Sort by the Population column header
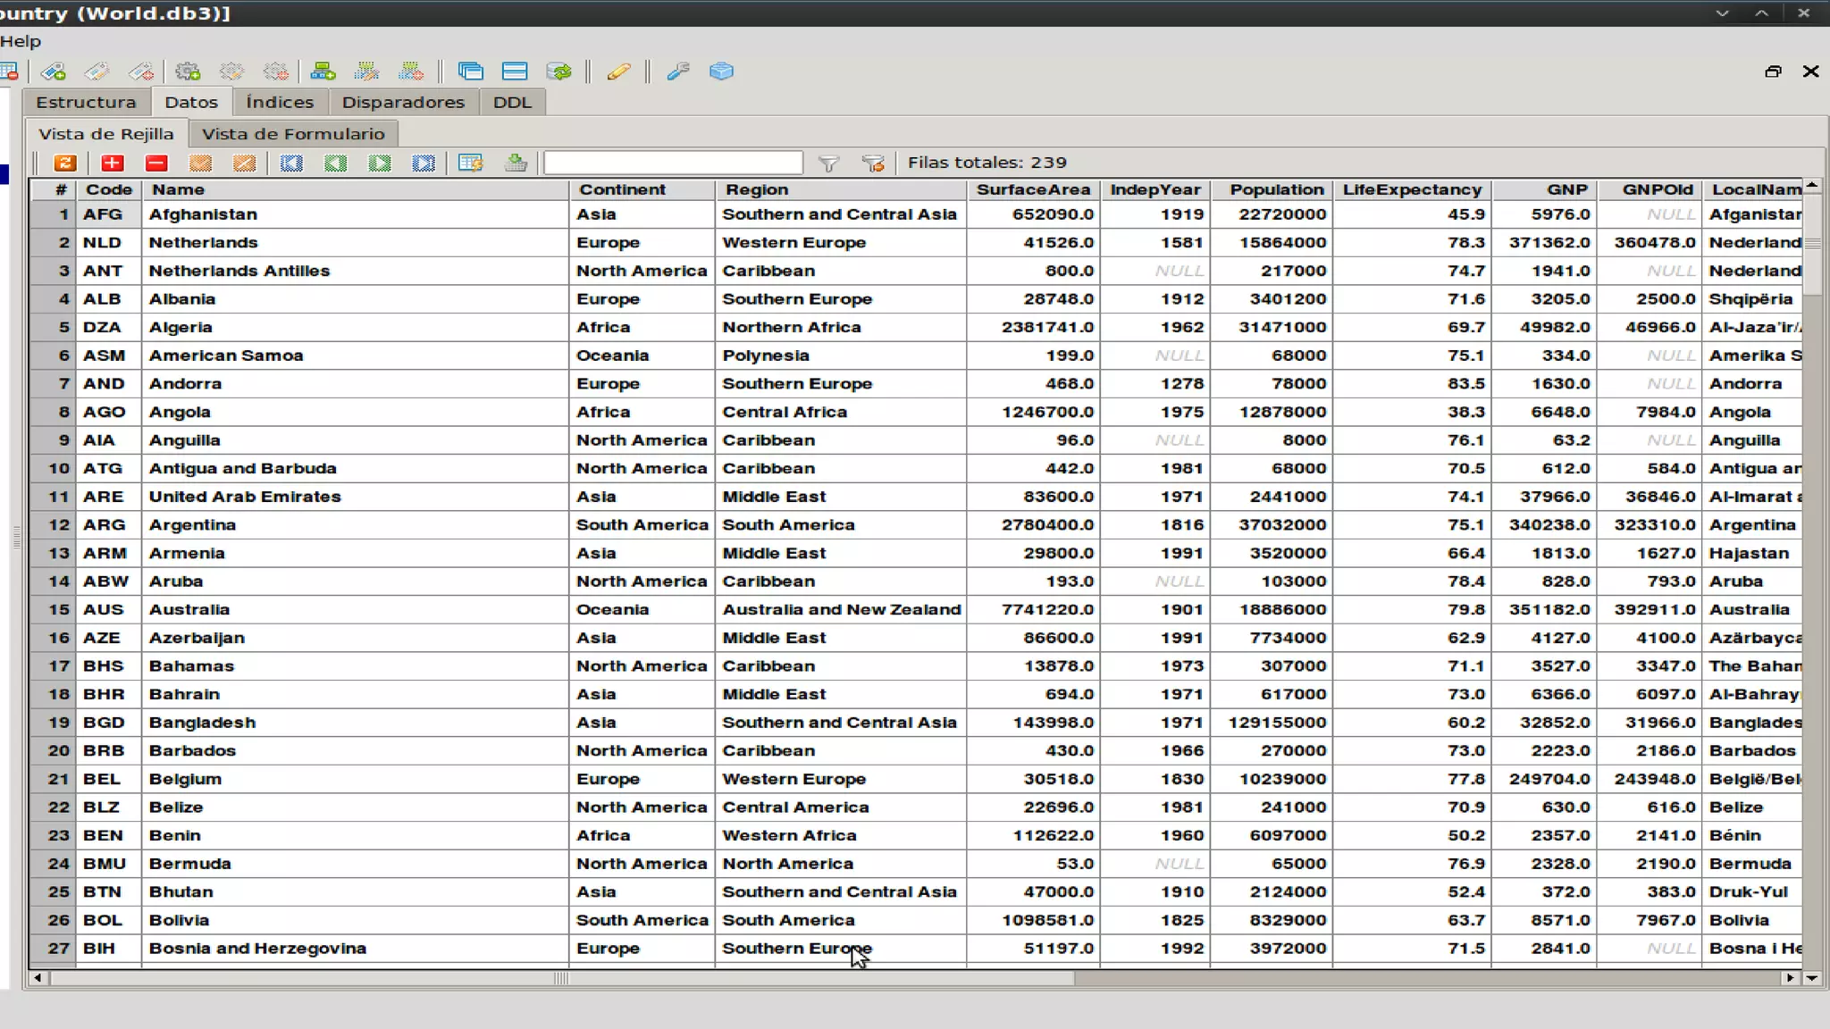 1276,189
